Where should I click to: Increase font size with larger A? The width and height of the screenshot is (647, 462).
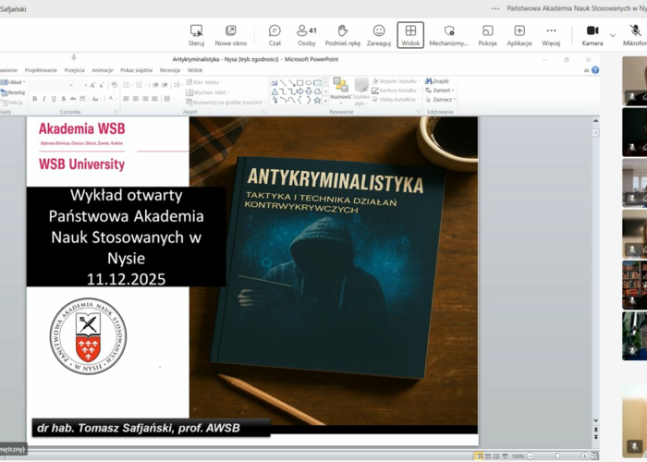click(x=92, y=85)
